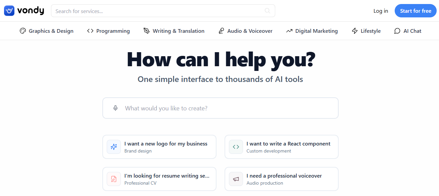The width and height of the screenshot is (439, 196).
Task: Click the code brackets icon on the React card
Action: click(236, 147)
